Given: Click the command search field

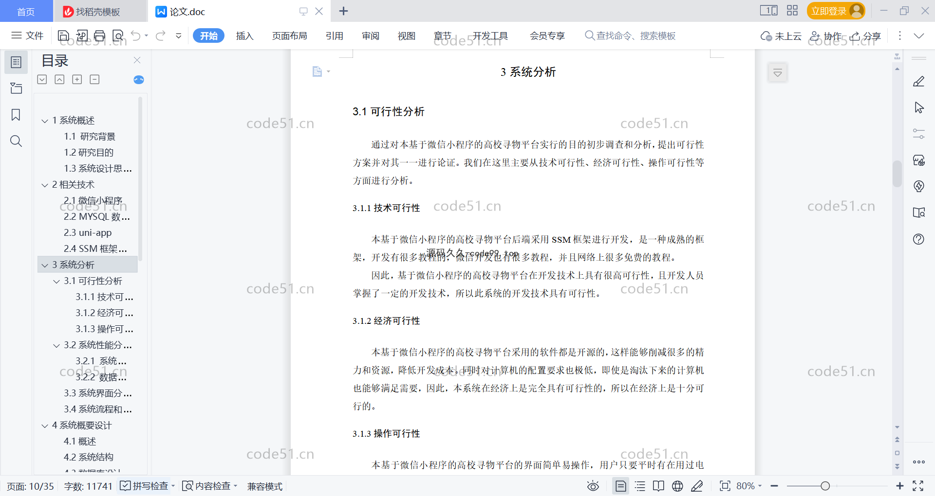Looking at the screenshot, I should [x=630, y=35].
